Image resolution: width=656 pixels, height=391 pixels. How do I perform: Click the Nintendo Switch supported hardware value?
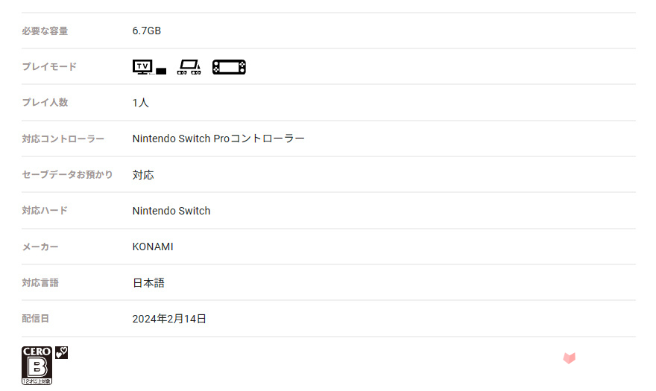click(x=171, y=211)
